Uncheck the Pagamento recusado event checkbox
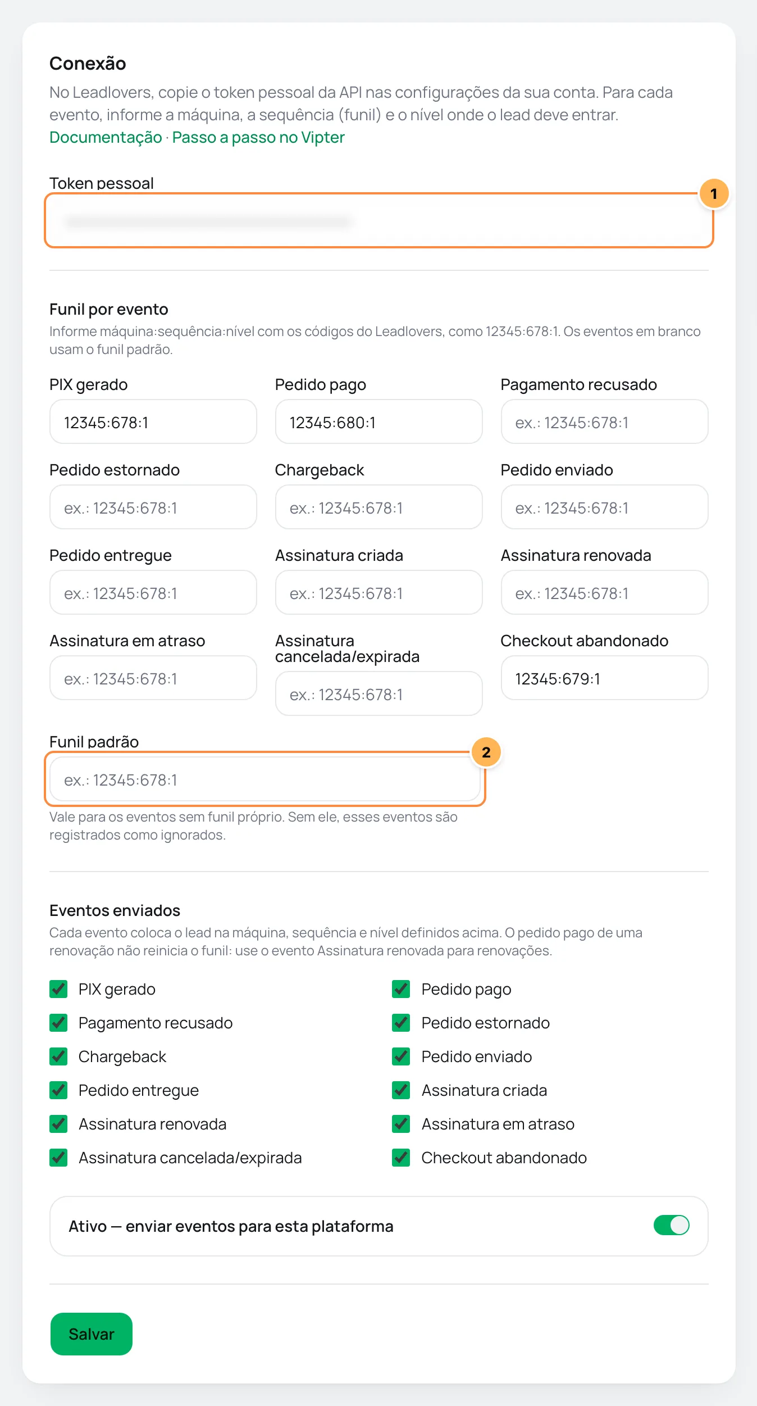 [x=58, y=1023]
